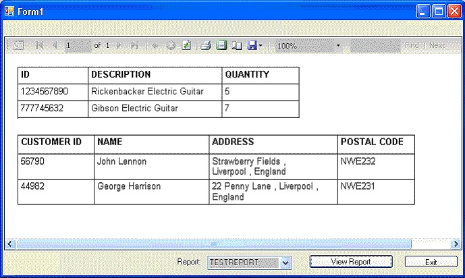
Task: Refresh the report with the green arrows icon
Action: 186,45
